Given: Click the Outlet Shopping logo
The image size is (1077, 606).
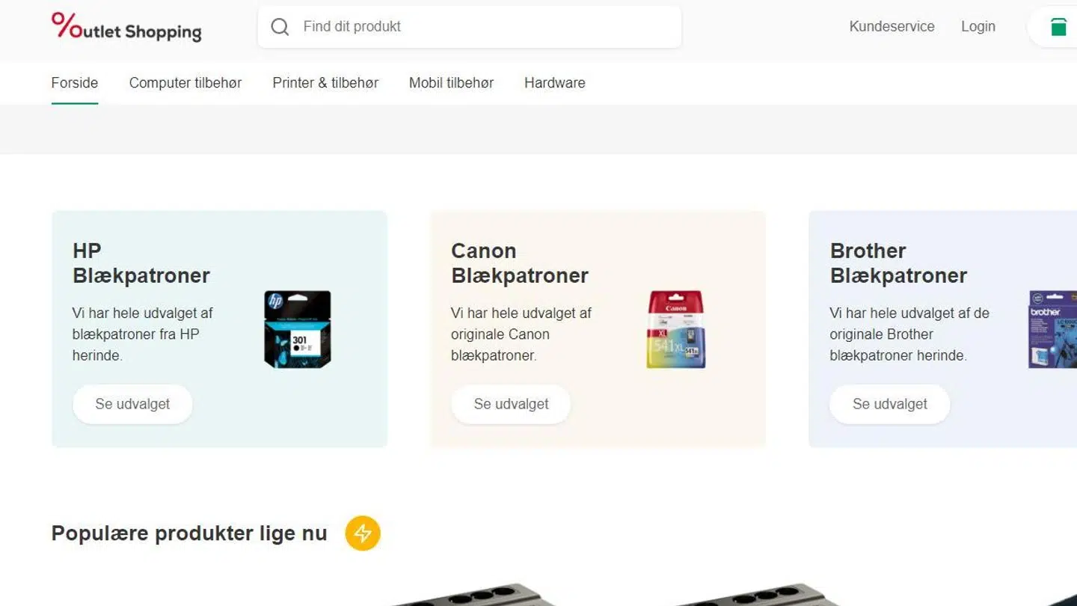Looking at the screenshot, I should pyautogui.click(x=126, y=27).
